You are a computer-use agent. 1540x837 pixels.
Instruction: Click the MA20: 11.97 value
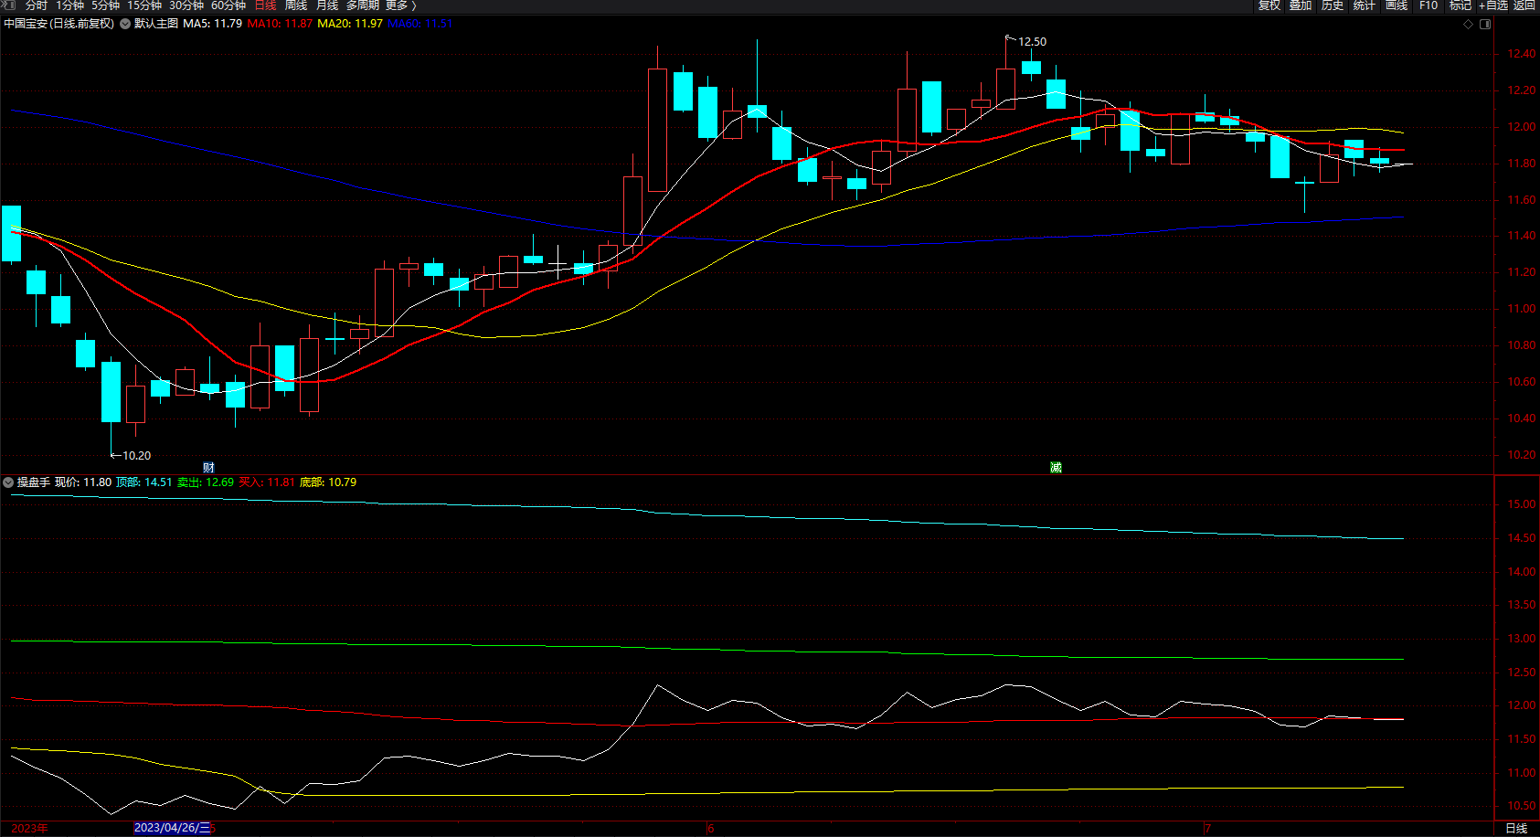[350, 24]
